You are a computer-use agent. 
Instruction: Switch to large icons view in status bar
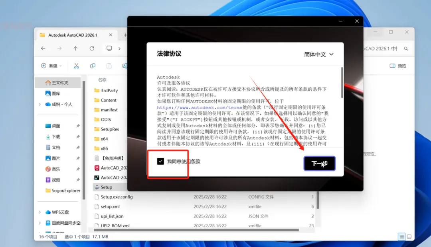click(x=409, y=237)
